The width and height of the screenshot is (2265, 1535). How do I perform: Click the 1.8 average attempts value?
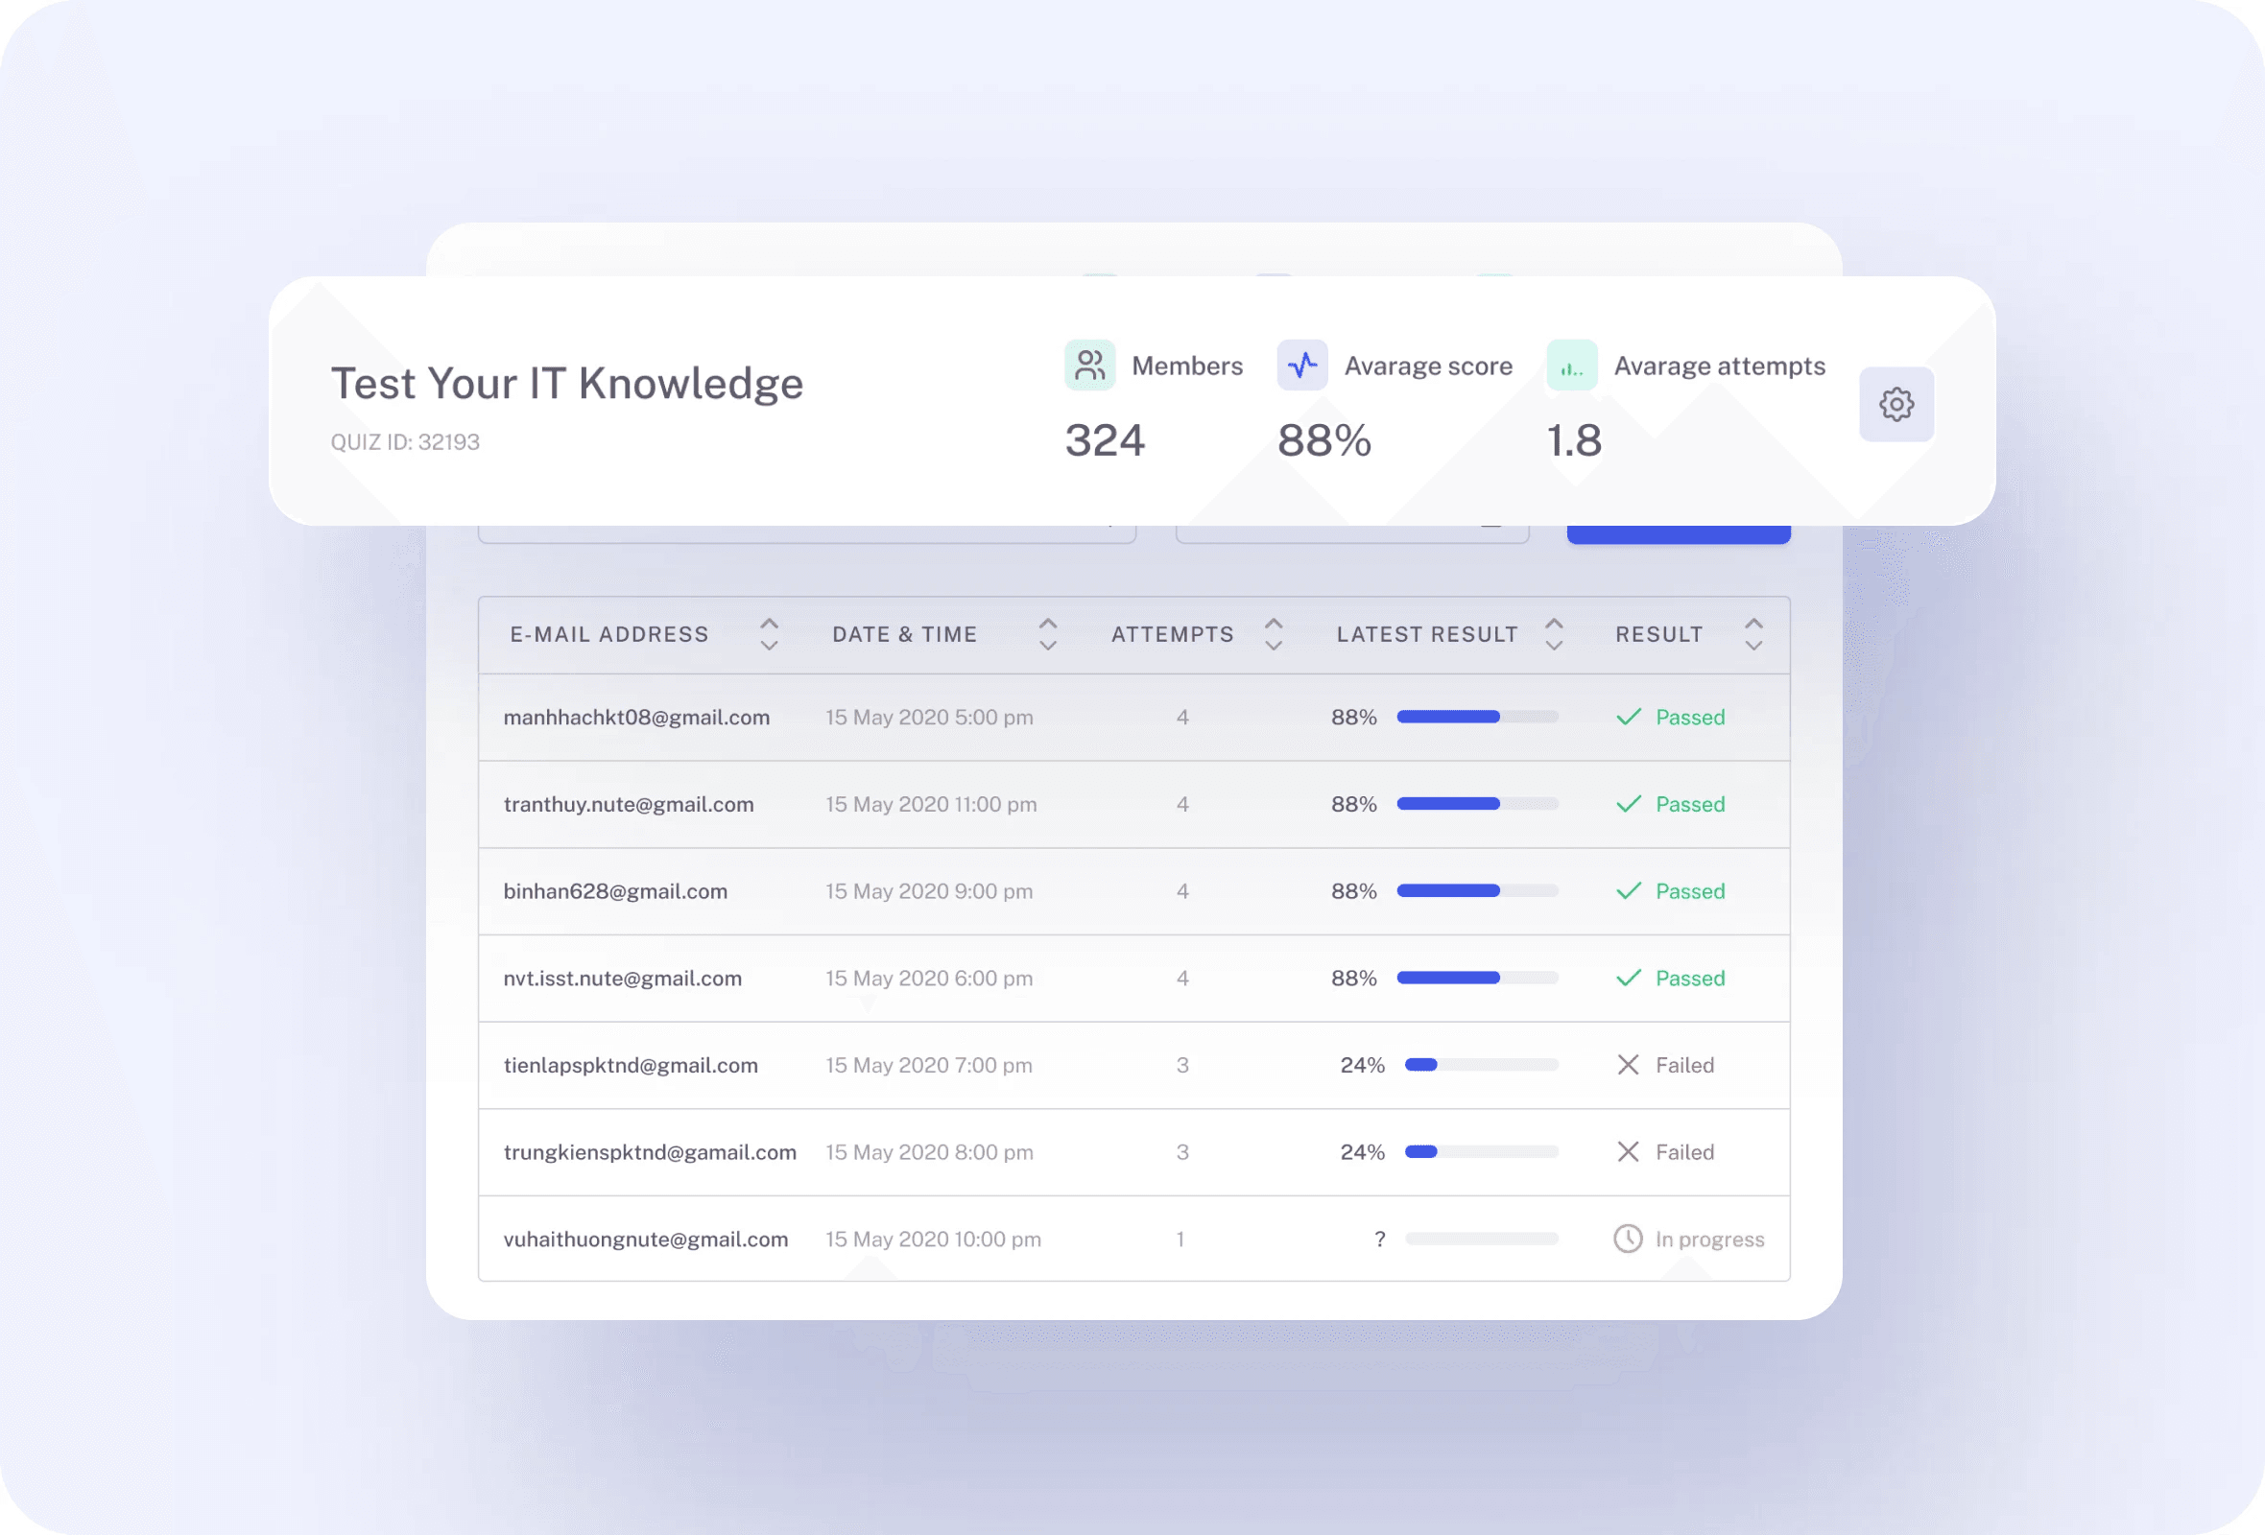(x=1574, y=440)
